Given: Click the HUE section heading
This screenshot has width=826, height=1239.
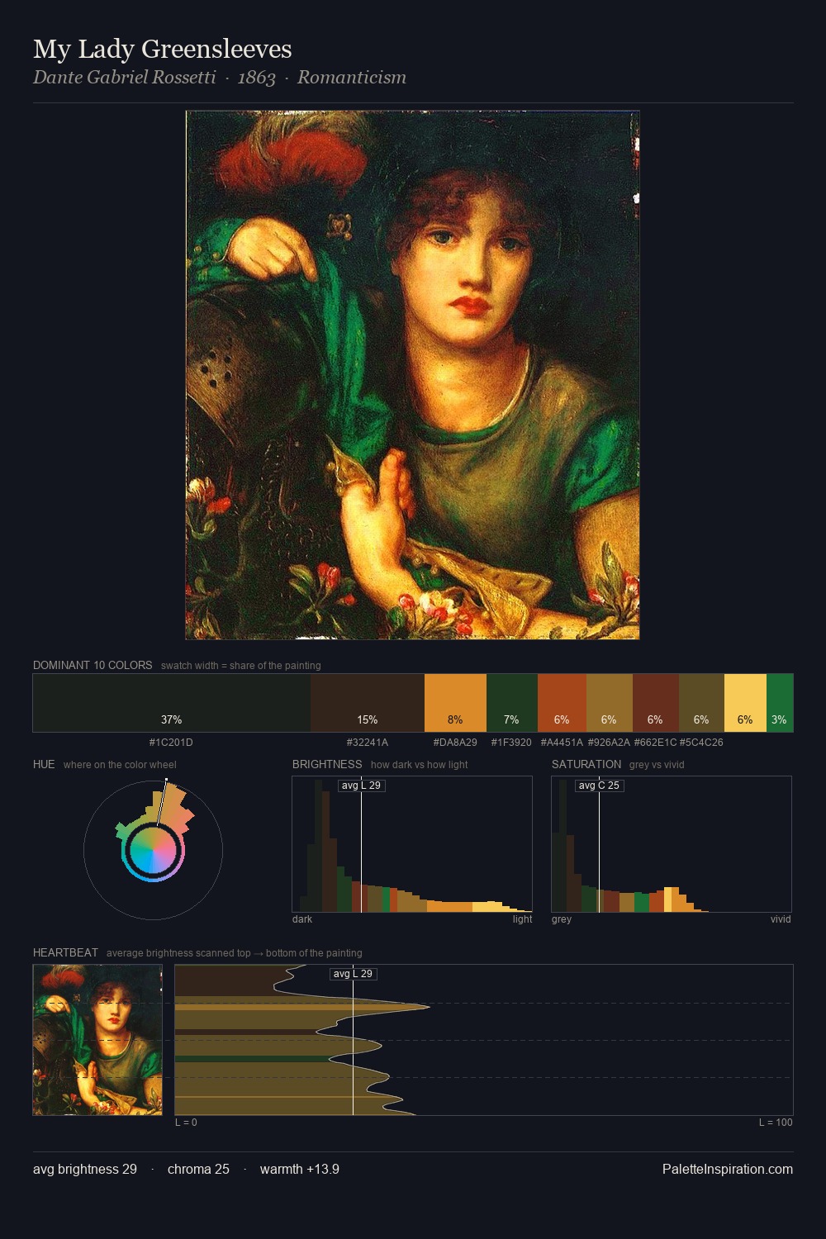Looking at the screenshot, I should [44, 764].
